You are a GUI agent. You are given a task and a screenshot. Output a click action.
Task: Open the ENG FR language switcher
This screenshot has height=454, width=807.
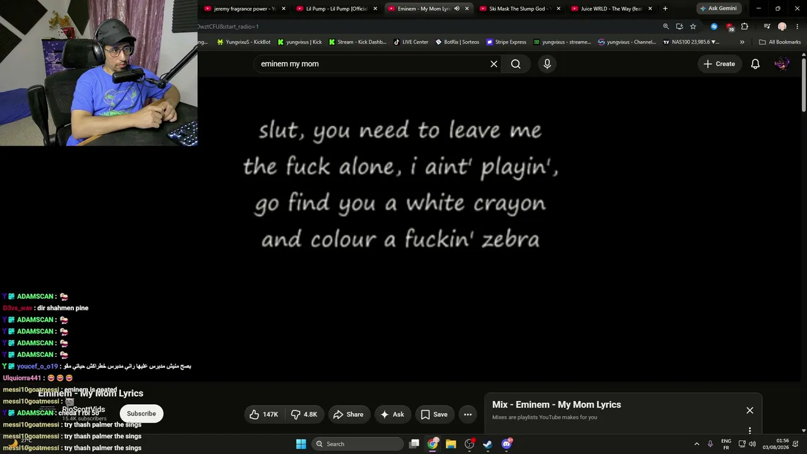coord(726,444)
